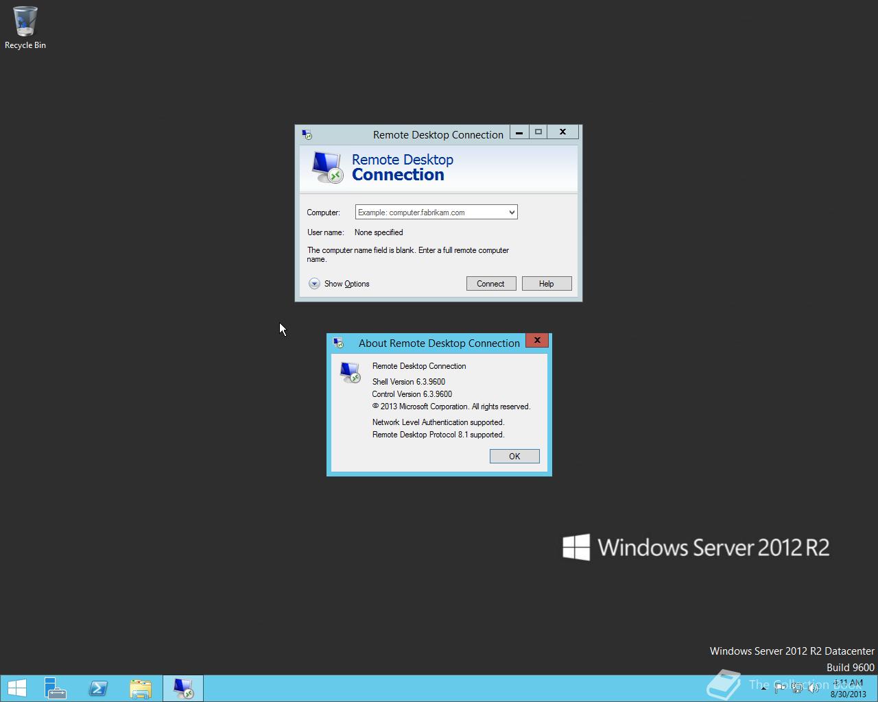Image resolution: width=878 pixels, height=702 pixels.
Task: Click the Start button on taskbar
Action: [x=17, y=688]
